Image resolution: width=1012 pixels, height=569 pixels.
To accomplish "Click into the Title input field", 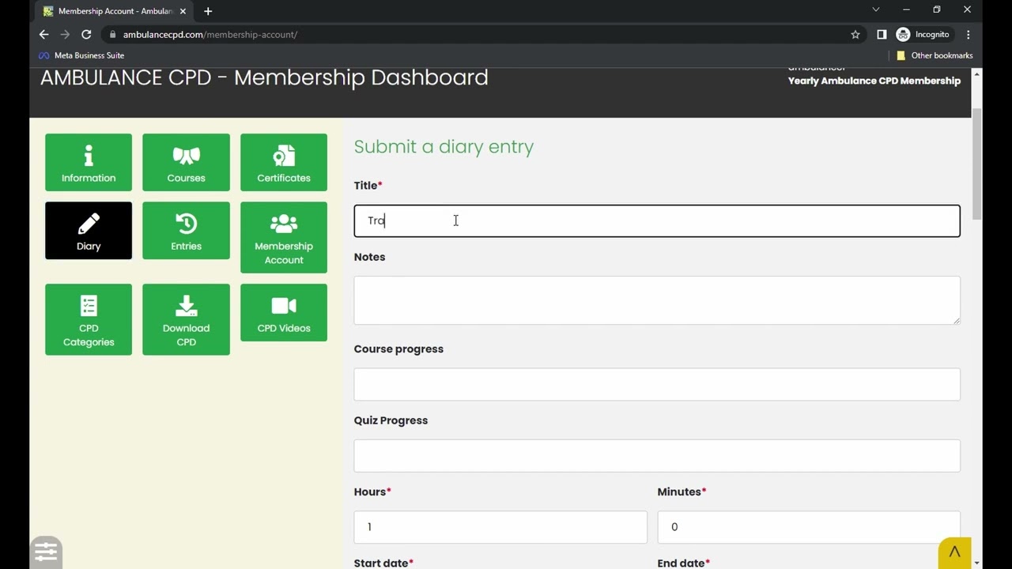I will click(657, 220).
